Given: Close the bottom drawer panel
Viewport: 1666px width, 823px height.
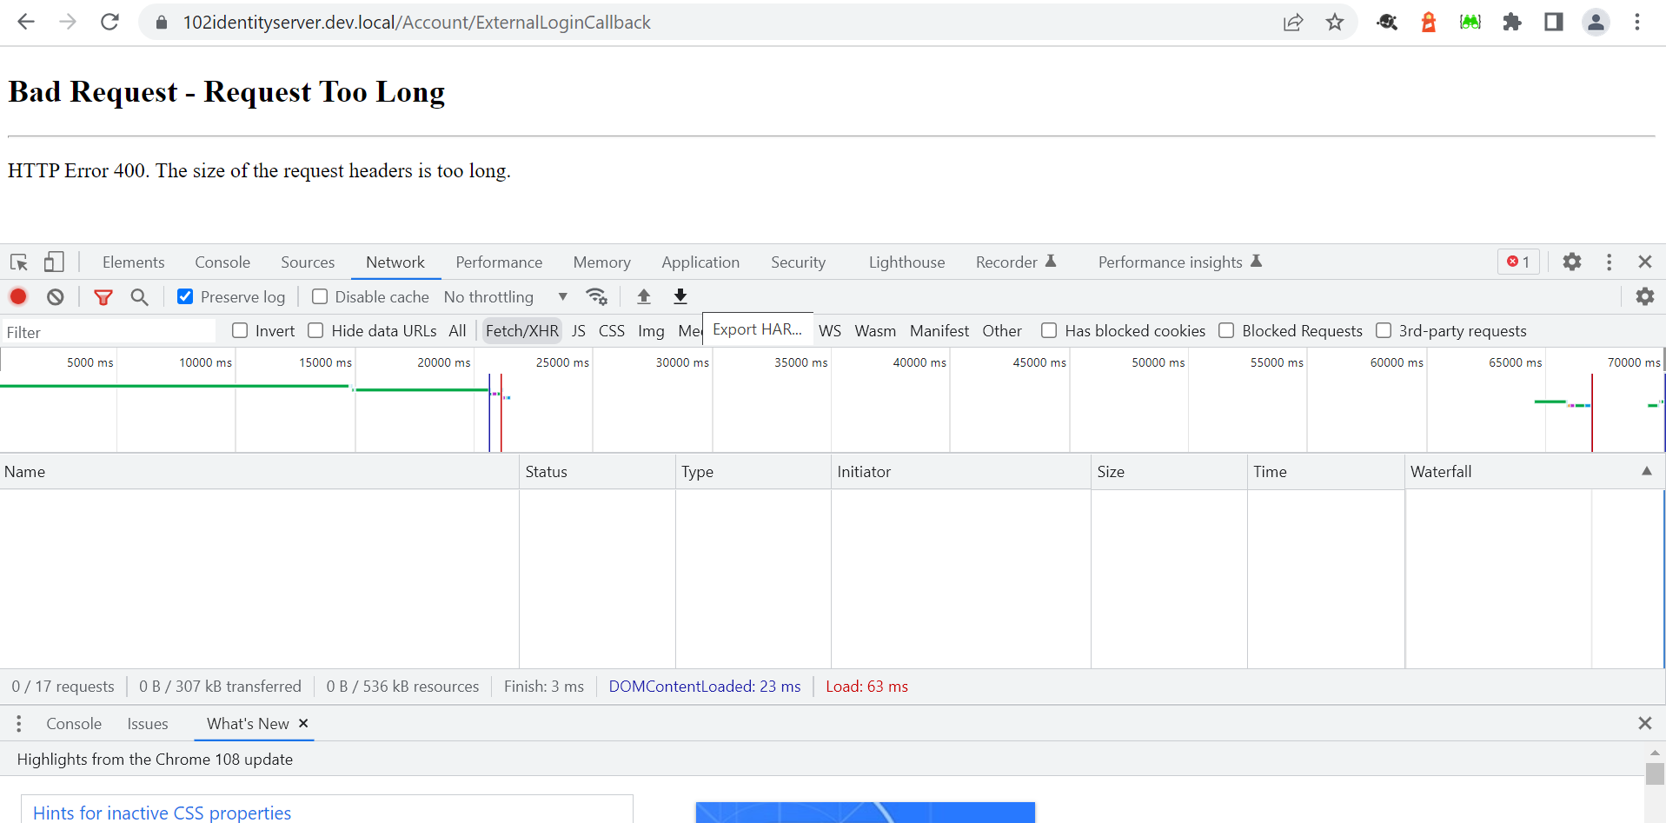Looking at the screenshot, I should 1644,723.
